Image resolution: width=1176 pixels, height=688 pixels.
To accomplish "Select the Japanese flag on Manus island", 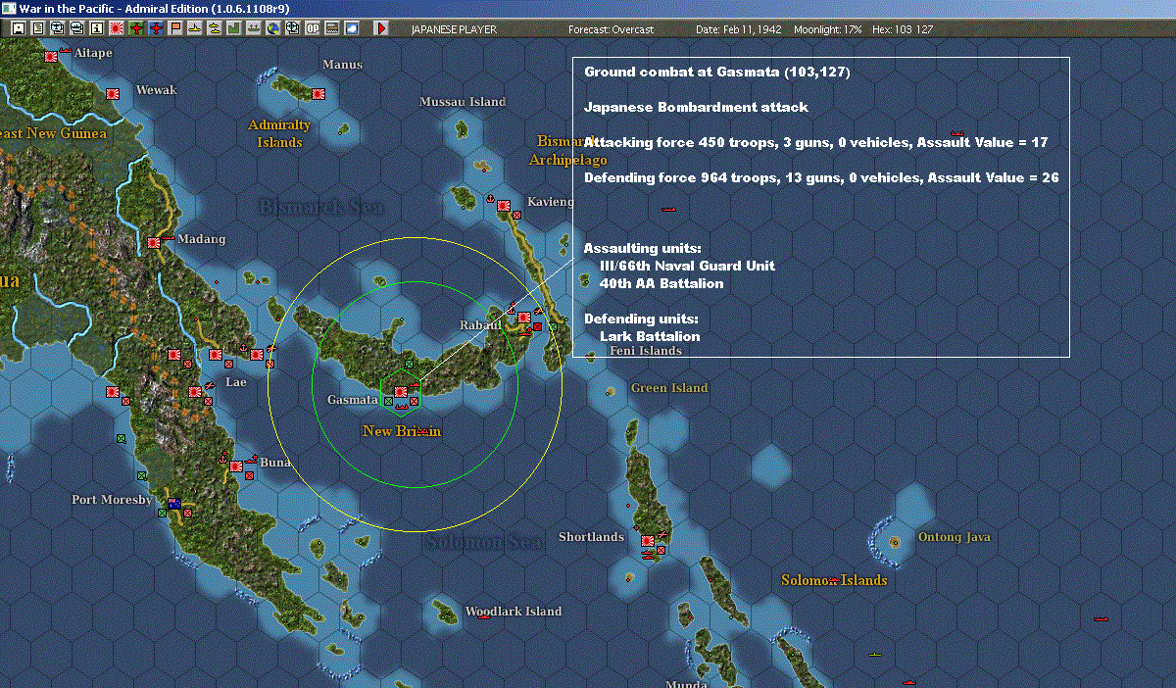I will point(318,94).
